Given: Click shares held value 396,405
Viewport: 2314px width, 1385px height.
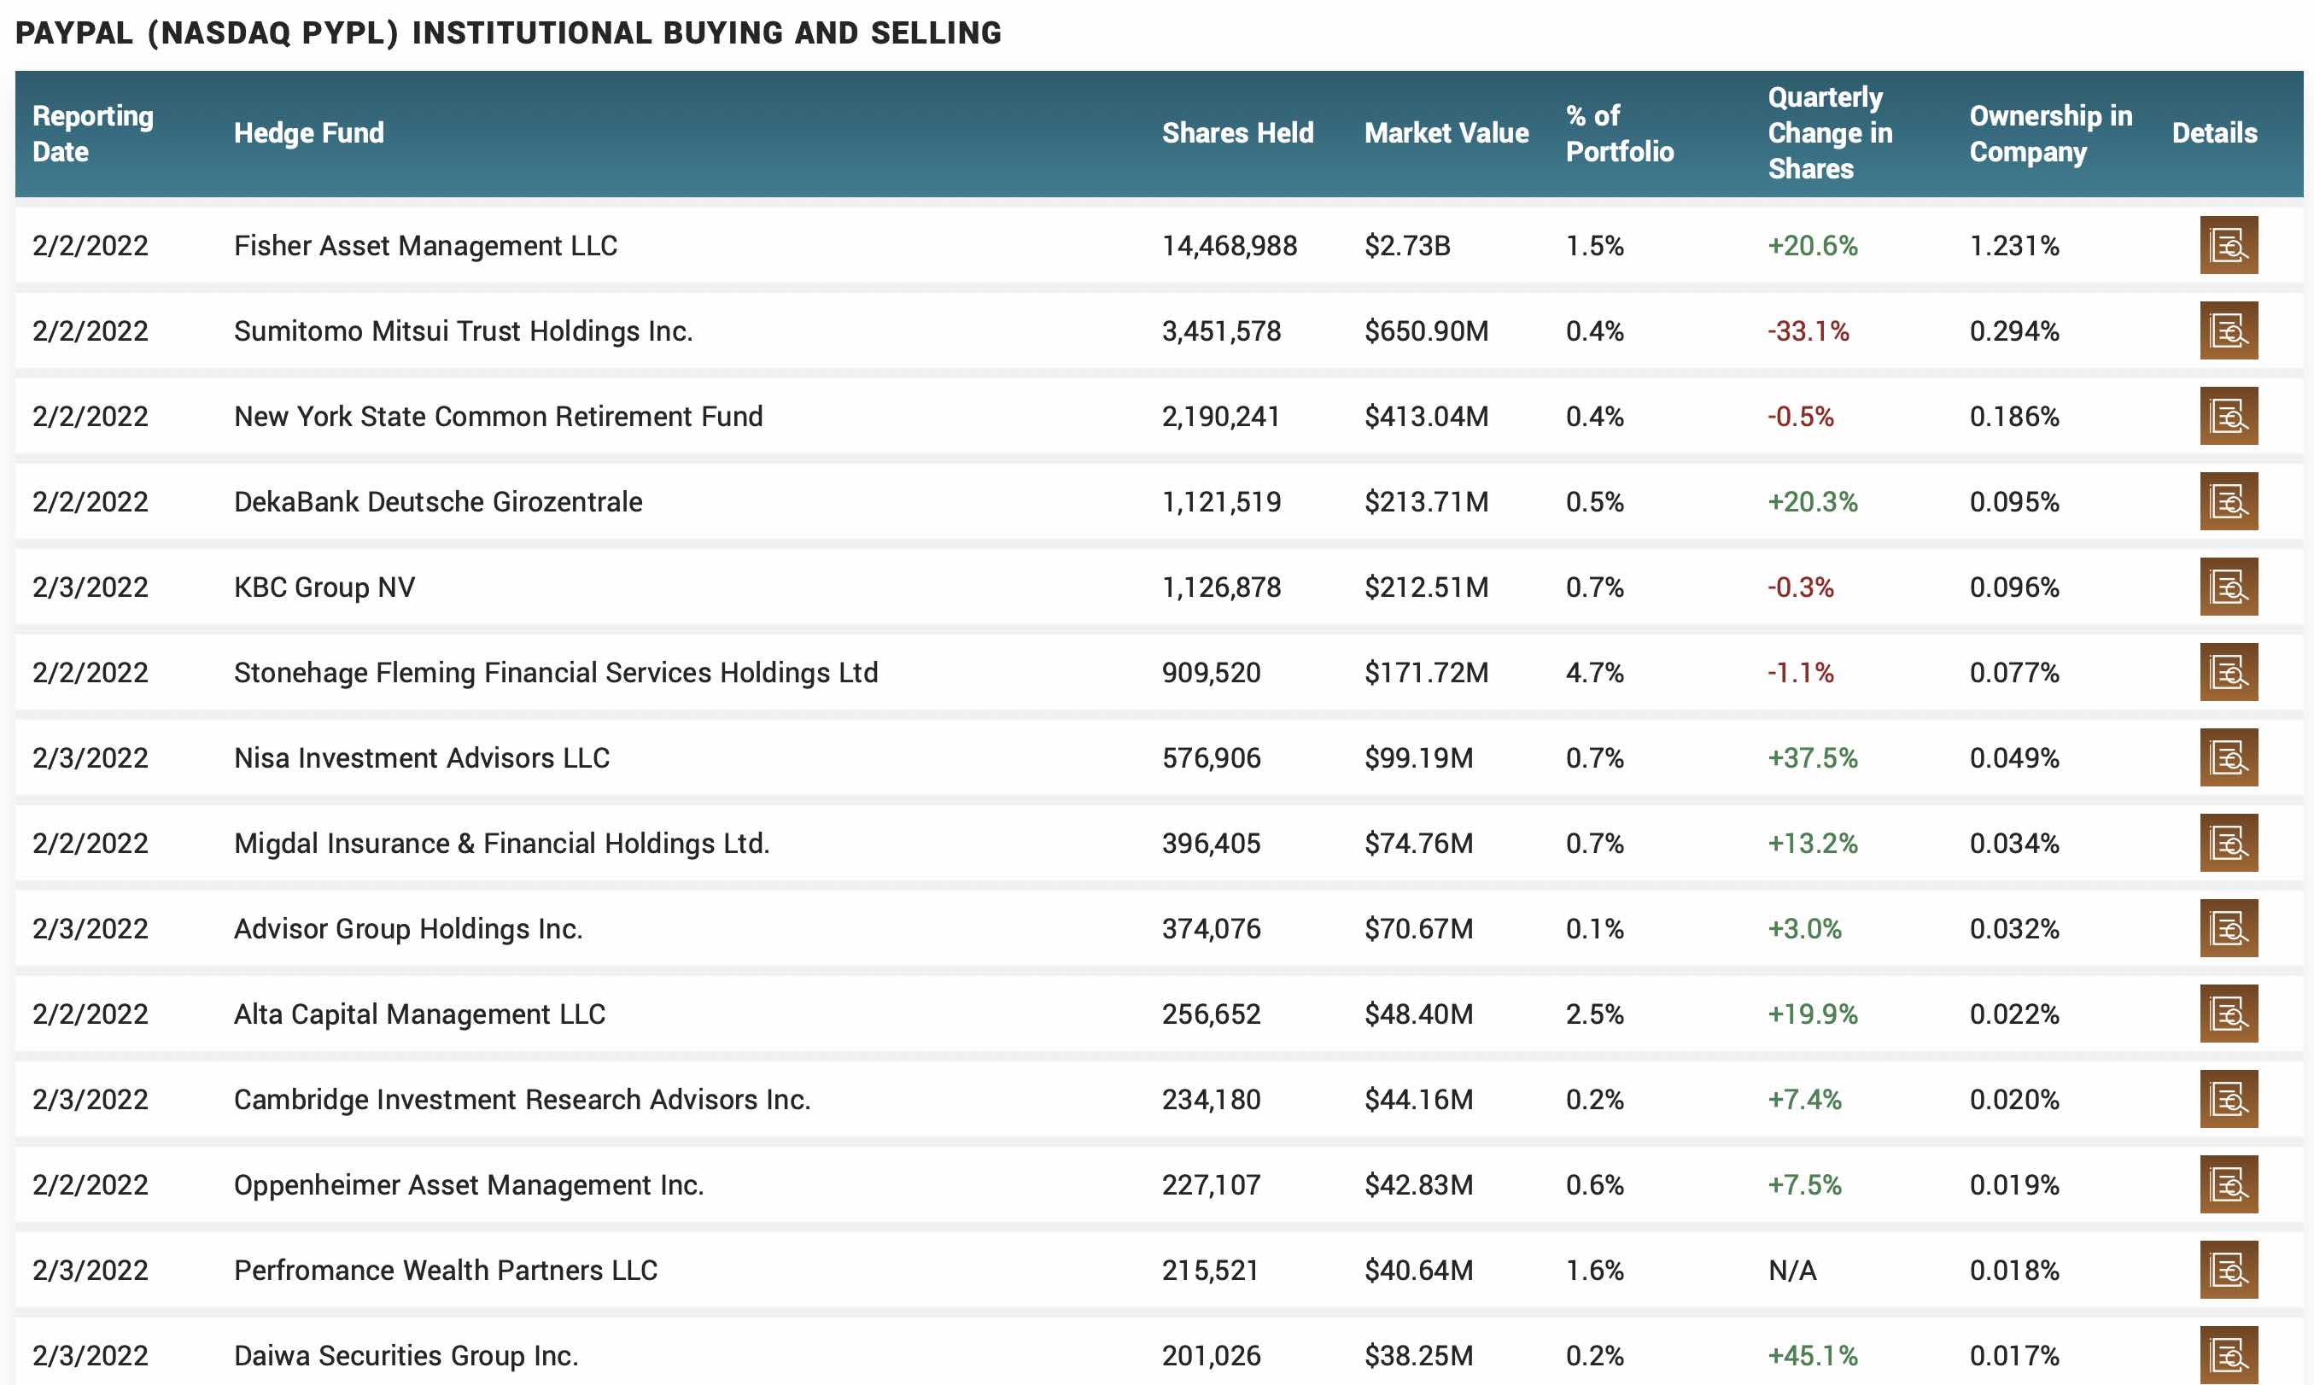Looking at the screenshot, I should [x=1211, y=843].
